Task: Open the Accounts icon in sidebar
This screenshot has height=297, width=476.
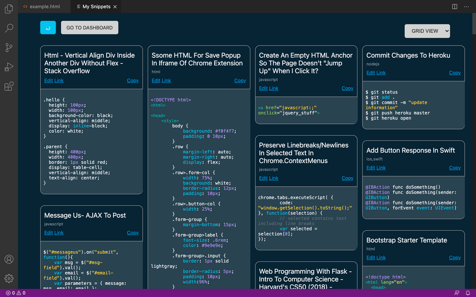Action: (x=8, y=259)
